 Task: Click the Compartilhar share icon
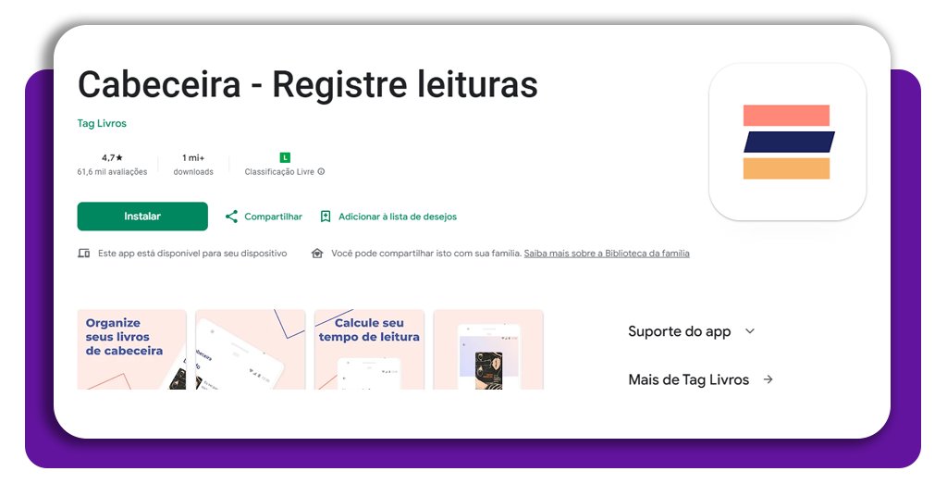(231, 217)
